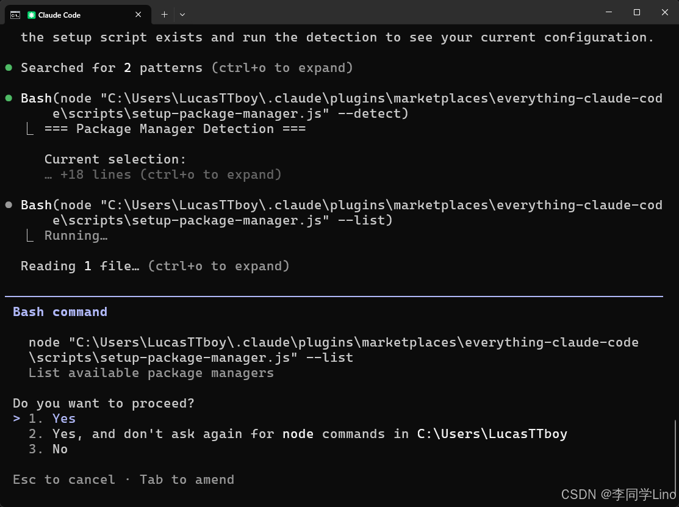This screenshot has width=679, height=507.
Task: Click the elbow glyph under the running Bash command
Action: pos(29,236)
